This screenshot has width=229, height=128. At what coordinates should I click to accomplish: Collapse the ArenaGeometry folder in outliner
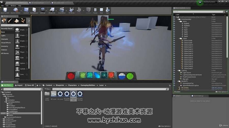point(178,19)
